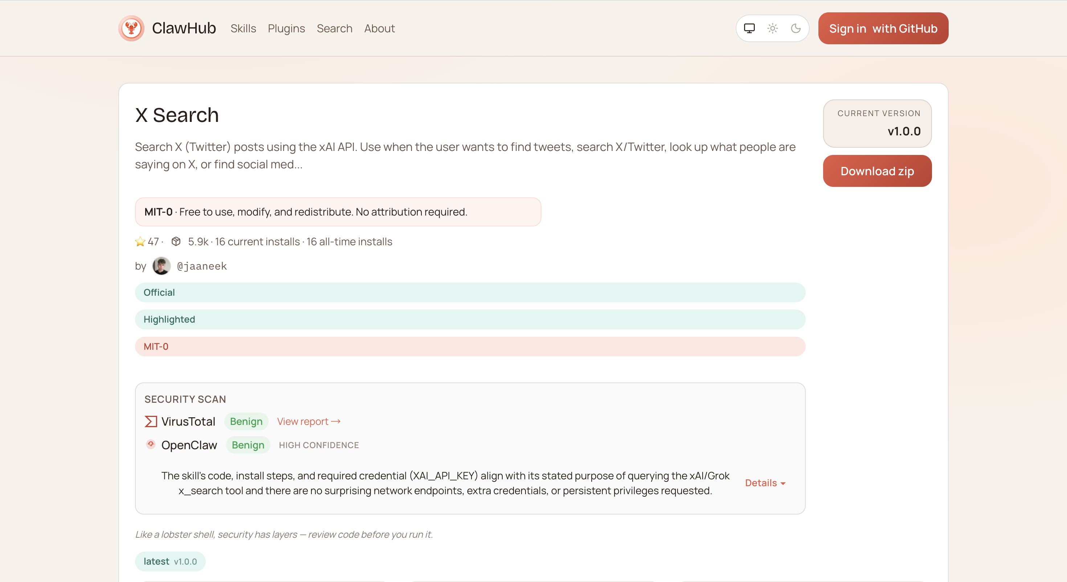Click the OpenClaw scanner icon

[151, 444]
